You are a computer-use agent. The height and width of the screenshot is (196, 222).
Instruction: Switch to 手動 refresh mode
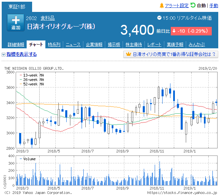tap(214, 6)
